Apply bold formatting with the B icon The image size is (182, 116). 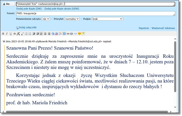(3, 34)
